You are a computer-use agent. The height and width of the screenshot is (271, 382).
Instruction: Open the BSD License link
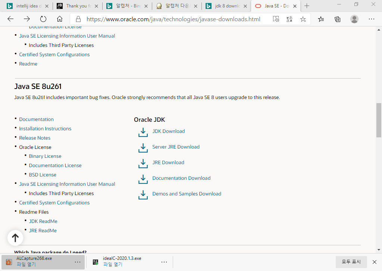[x=43, y=175]
